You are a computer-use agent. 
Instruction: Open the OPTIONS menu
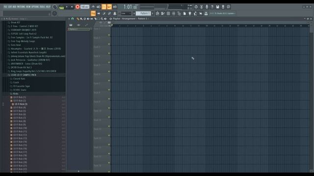coord(35,7)
